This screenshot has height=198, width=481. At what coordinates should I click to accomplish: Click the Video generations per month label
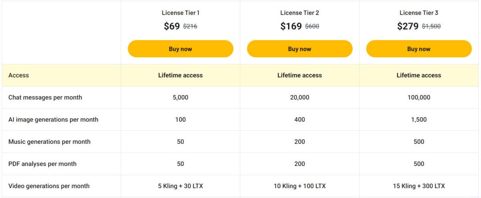coord(49,186)
